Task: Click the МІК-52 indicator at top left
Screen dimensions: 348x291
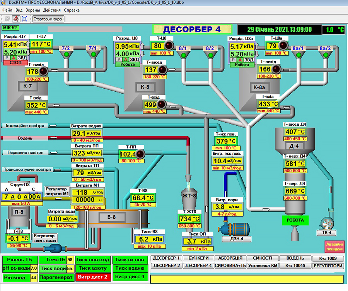Action: (11, 27)
